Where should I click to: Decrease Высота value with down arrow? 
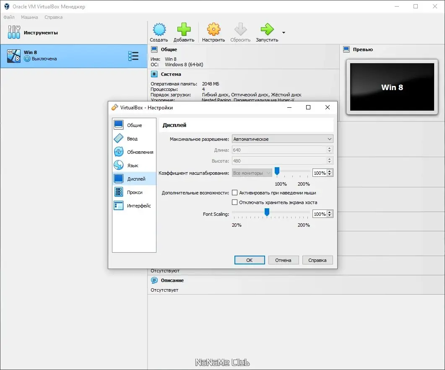coord(330,163)
